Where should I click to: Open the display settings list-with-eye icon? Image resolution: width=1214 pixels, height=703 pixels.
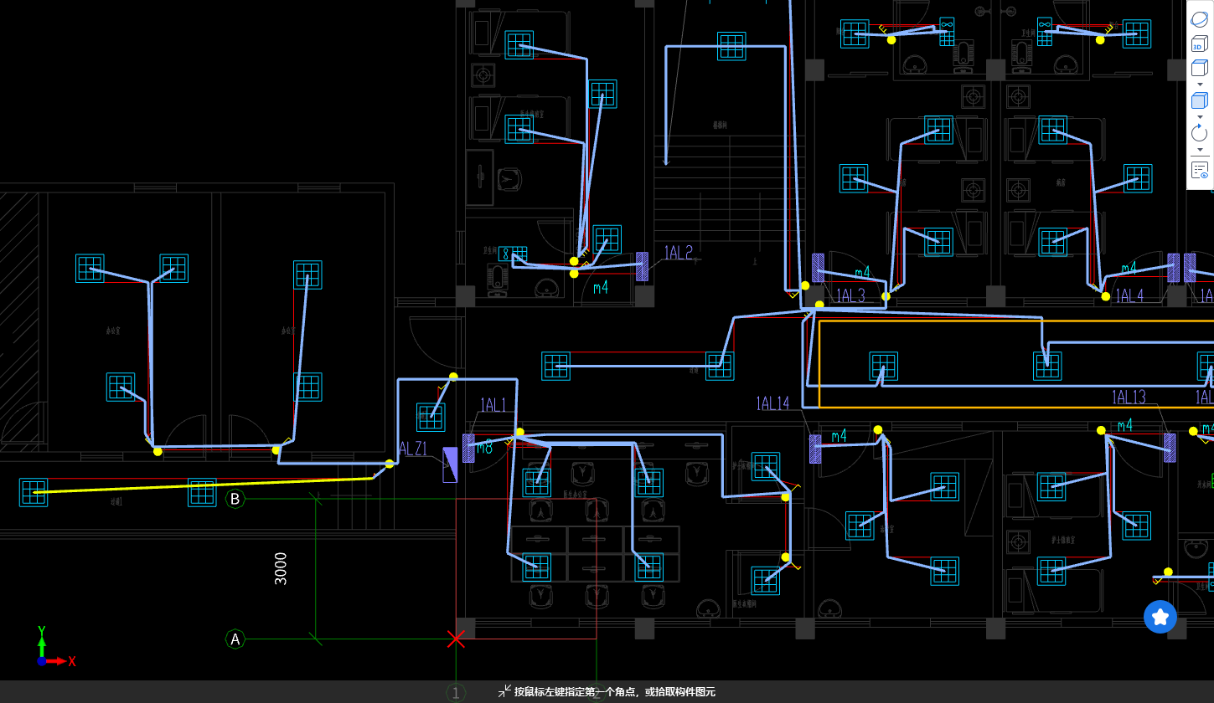click(1200, 171)
